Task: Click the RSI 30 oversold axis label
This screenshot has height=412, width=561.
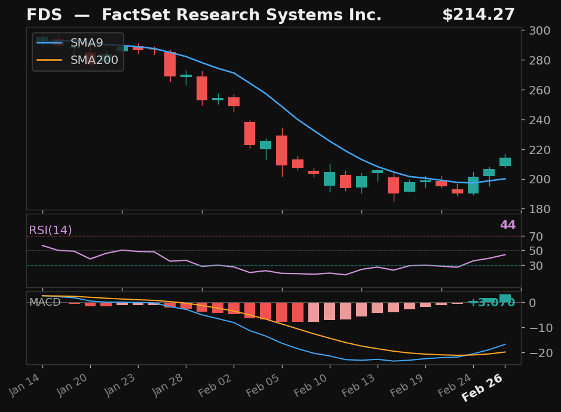Action: tap(536, 266)
